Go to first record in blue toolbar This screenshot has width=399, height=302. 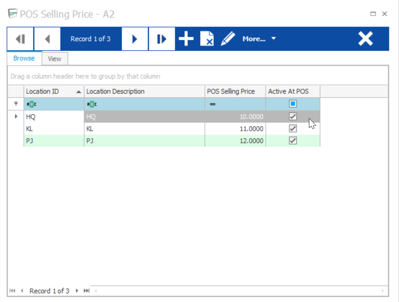pos(21,39)
